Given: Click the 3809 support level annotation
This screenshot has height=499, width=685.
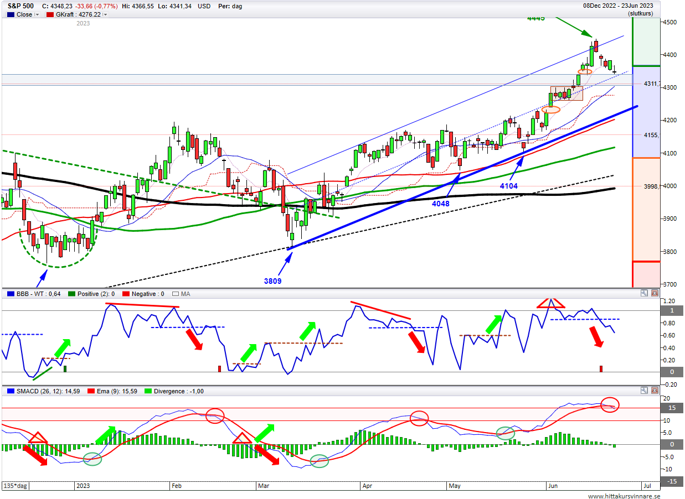Looking at the screenshot, I should [x=272, y=281].
